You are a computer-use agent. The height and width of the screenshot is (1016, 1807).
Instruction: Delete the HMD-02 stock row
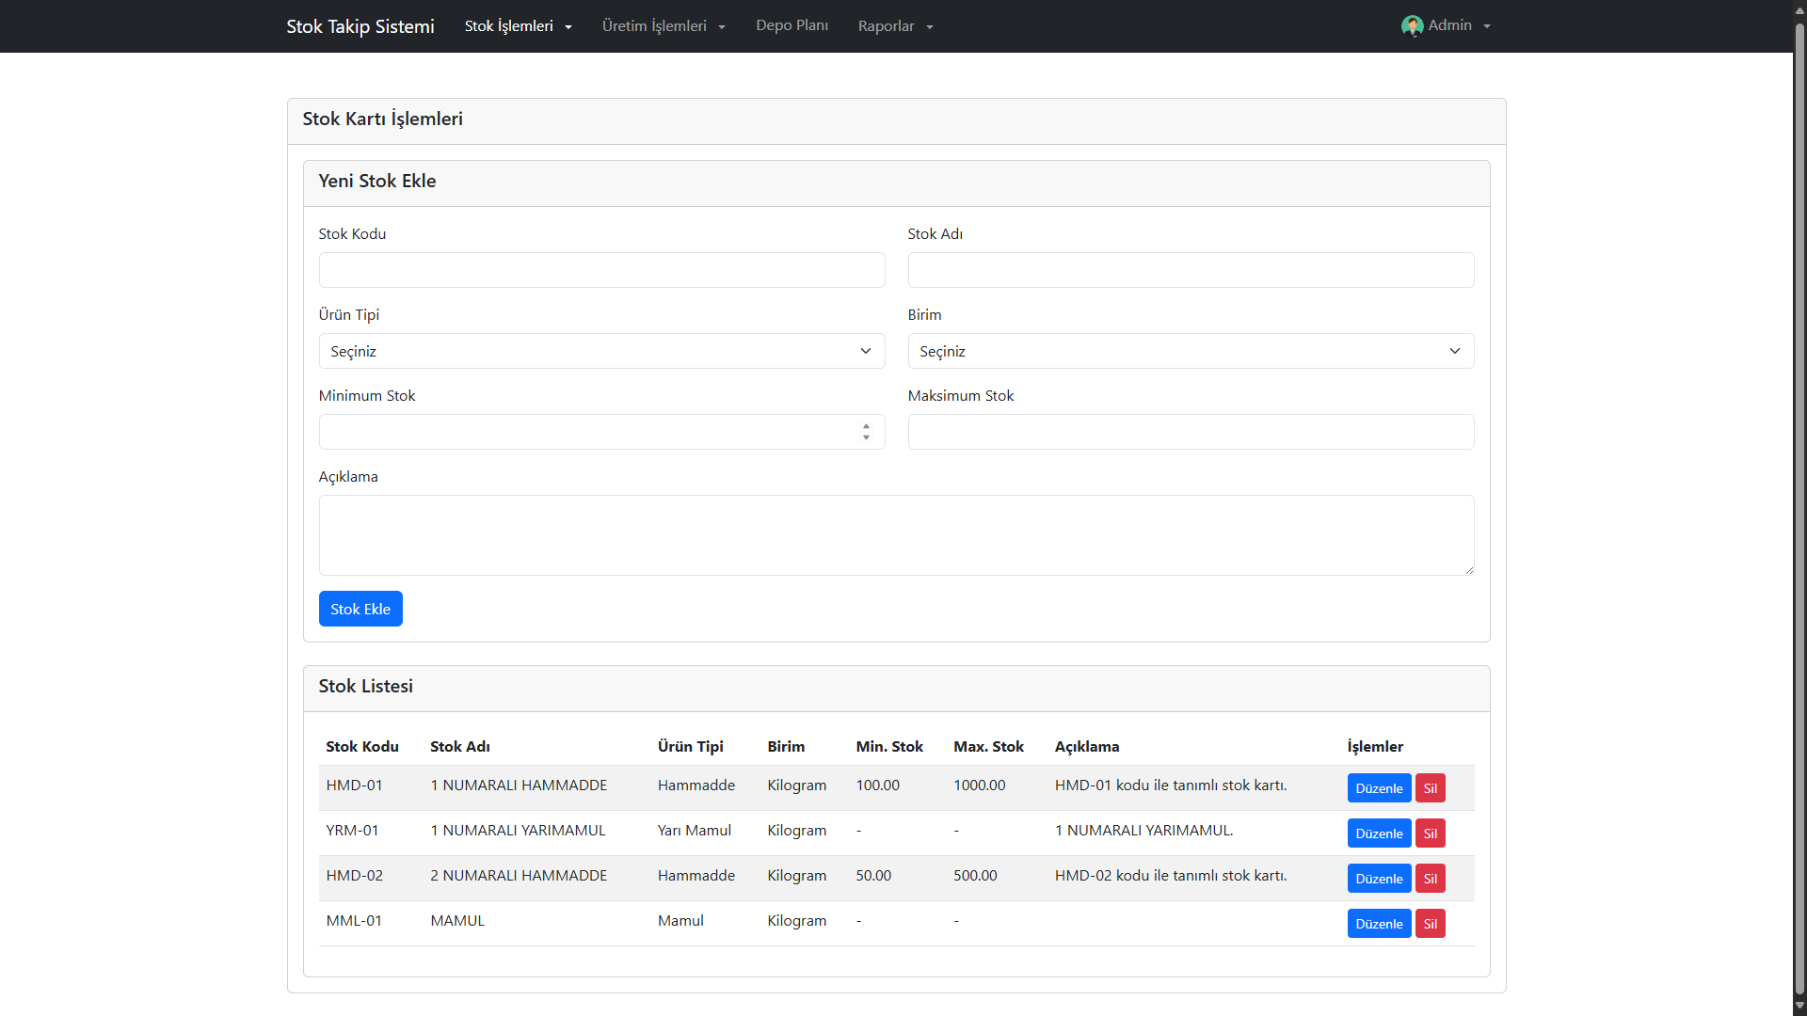click(1430, 879)
